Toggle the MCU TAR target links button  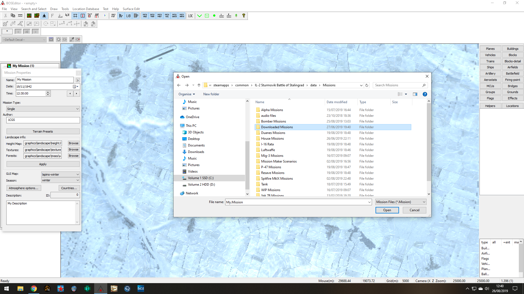point(152,16)
